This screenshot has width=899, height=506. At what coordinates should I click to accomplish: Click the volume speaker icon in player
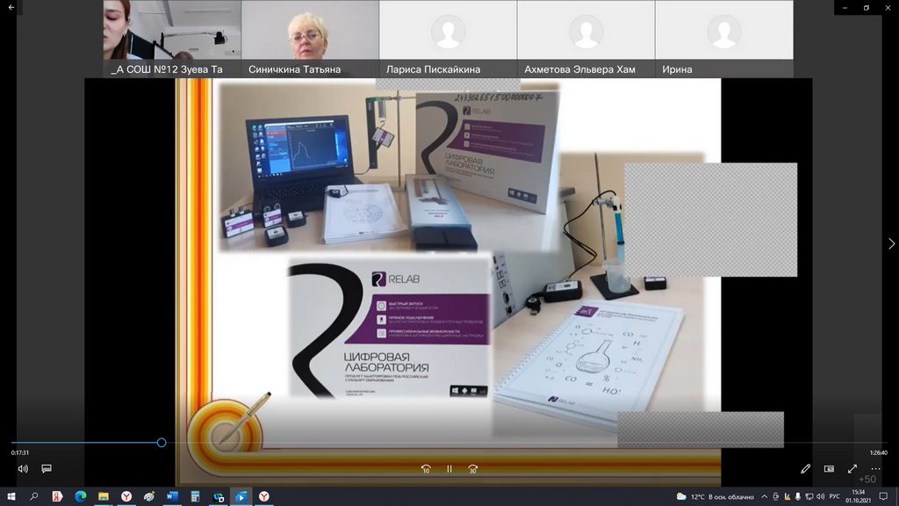point(23,469)
